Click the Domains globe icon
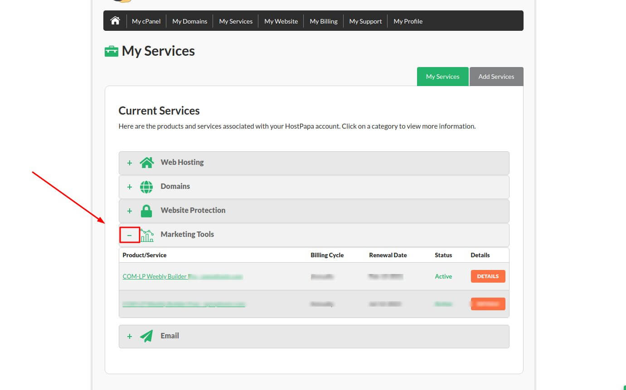The width and height of the screenshot is (626, 390). tap(146, 187)
